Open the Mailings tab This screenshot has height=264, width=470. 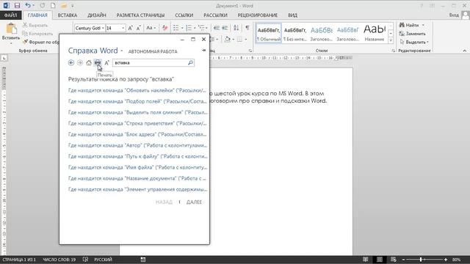click(215, 15)
